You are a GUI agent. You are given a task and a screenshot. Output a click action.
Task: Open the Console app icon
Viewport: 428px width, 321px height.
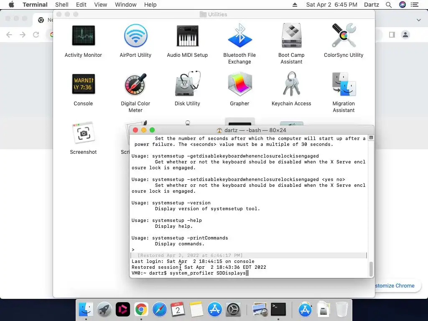[83, 84]
